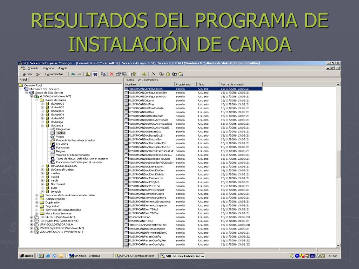Click the red Delete X icon
This screenshot has width=359, height=269.
[111, 74]
